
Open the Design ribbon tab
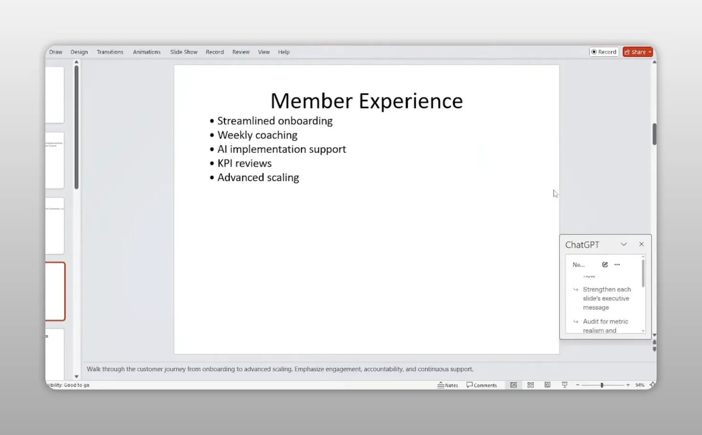click(79, 52)
